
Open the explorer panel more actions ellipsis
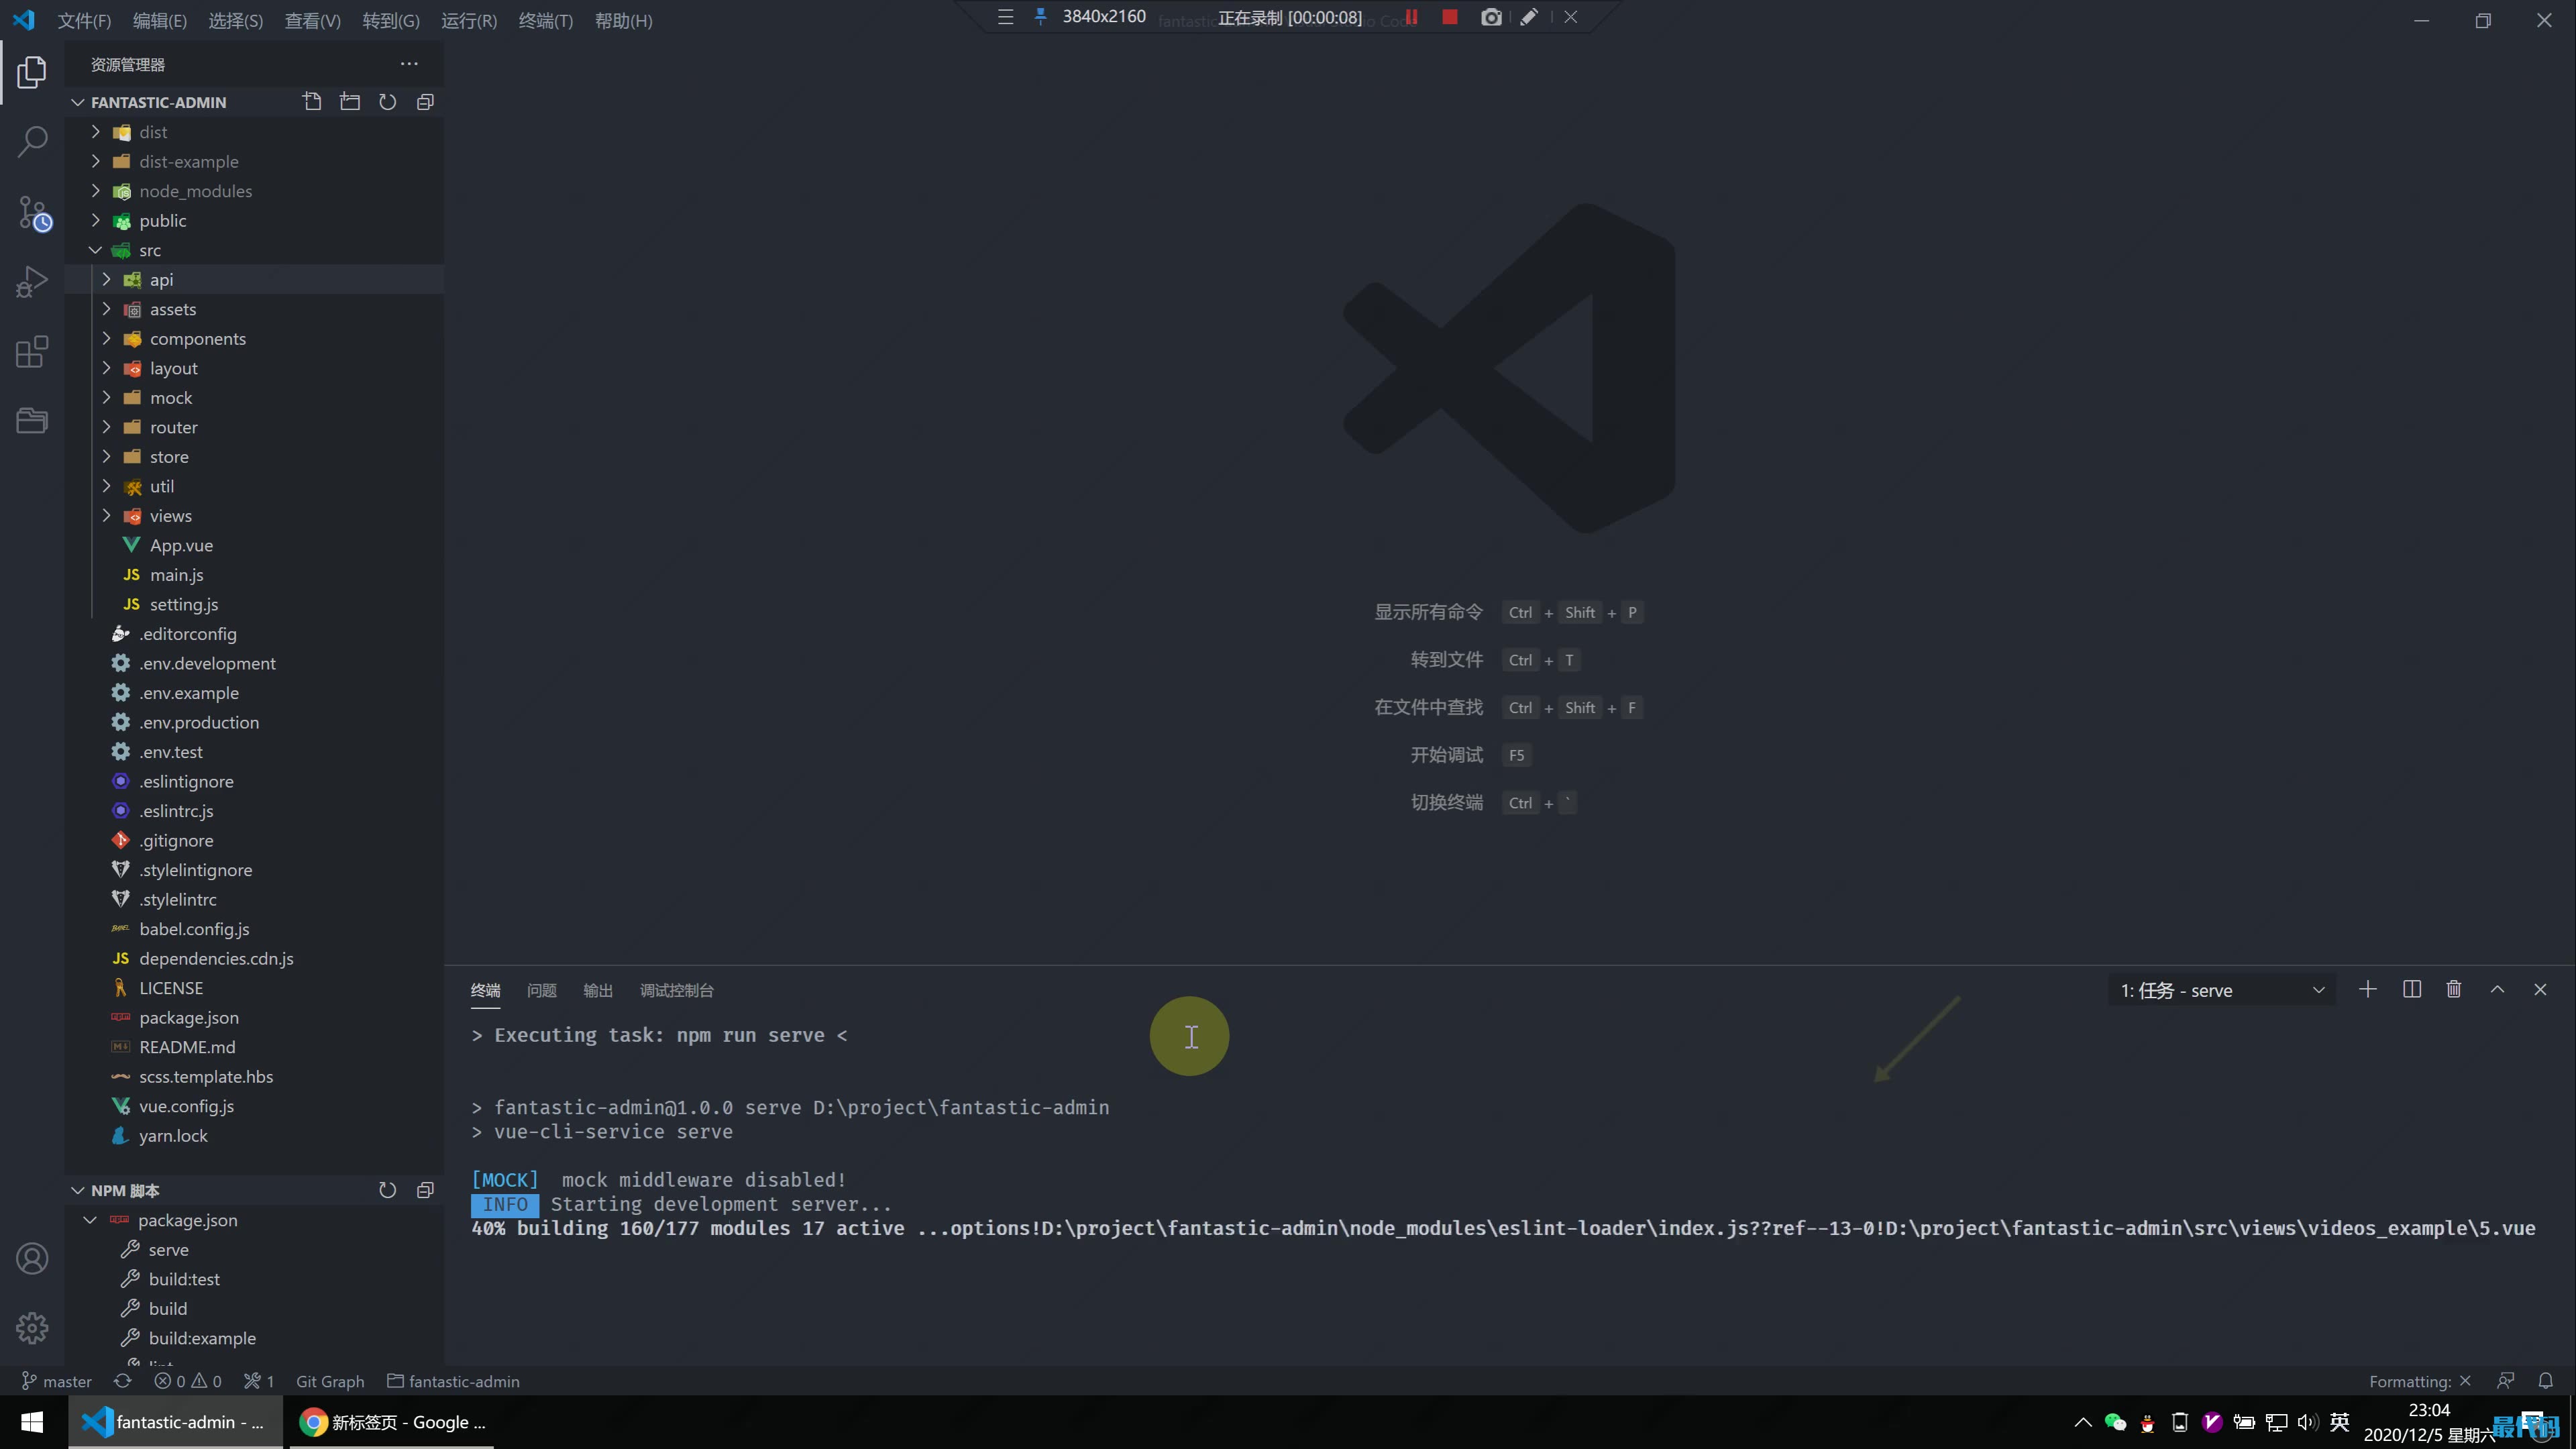pyautogui.click(x=409, y=64)
